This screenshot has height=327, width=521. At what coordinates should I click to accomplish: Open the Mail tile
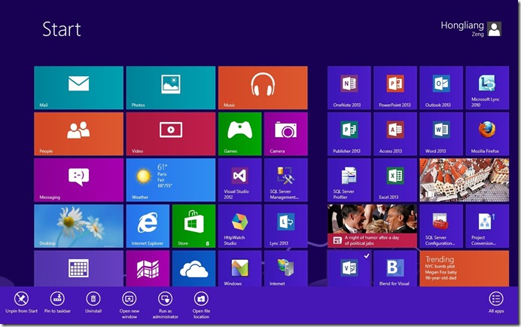coord(79,88)
